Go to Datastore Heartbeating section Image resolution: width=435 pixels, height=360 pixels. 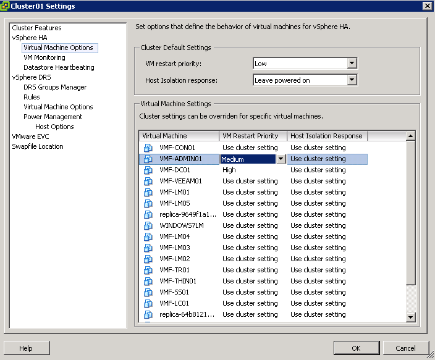pyautogui.click(x=59, y=67)
